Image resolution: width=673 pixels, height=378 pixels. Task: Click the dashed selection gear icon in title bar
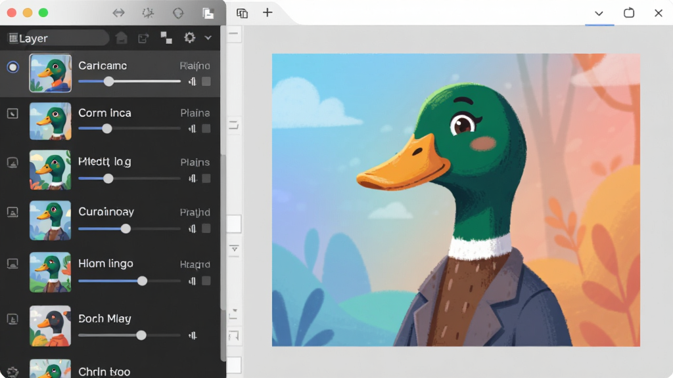148,13
